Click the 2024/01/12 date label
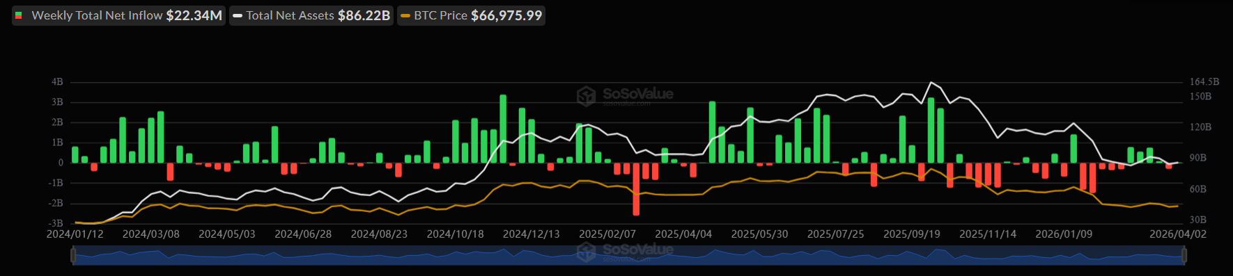The image size is (1233, 276). tap(75, 234)
